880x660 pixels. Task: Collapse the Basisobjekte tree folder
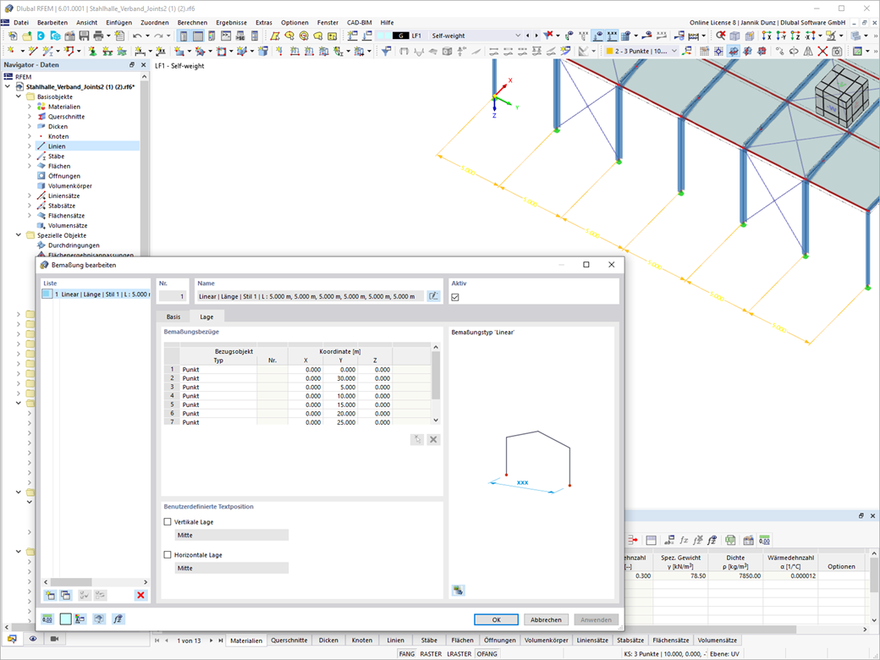click(19, 96)
